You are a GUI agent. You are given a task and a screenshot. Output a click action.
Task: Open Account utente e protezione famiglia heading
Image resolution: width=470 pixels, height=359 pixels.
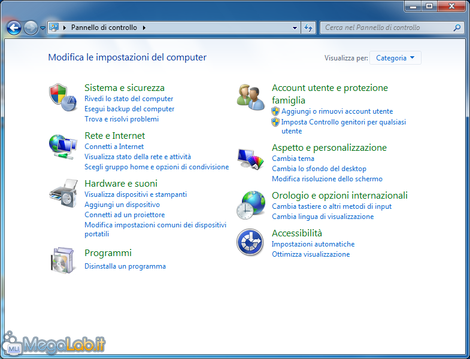330,94
